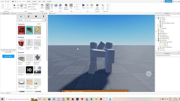This screenshot has height=101, width=180.
Task: Click See All next to Trending
Action: click(x=39, y=37)
